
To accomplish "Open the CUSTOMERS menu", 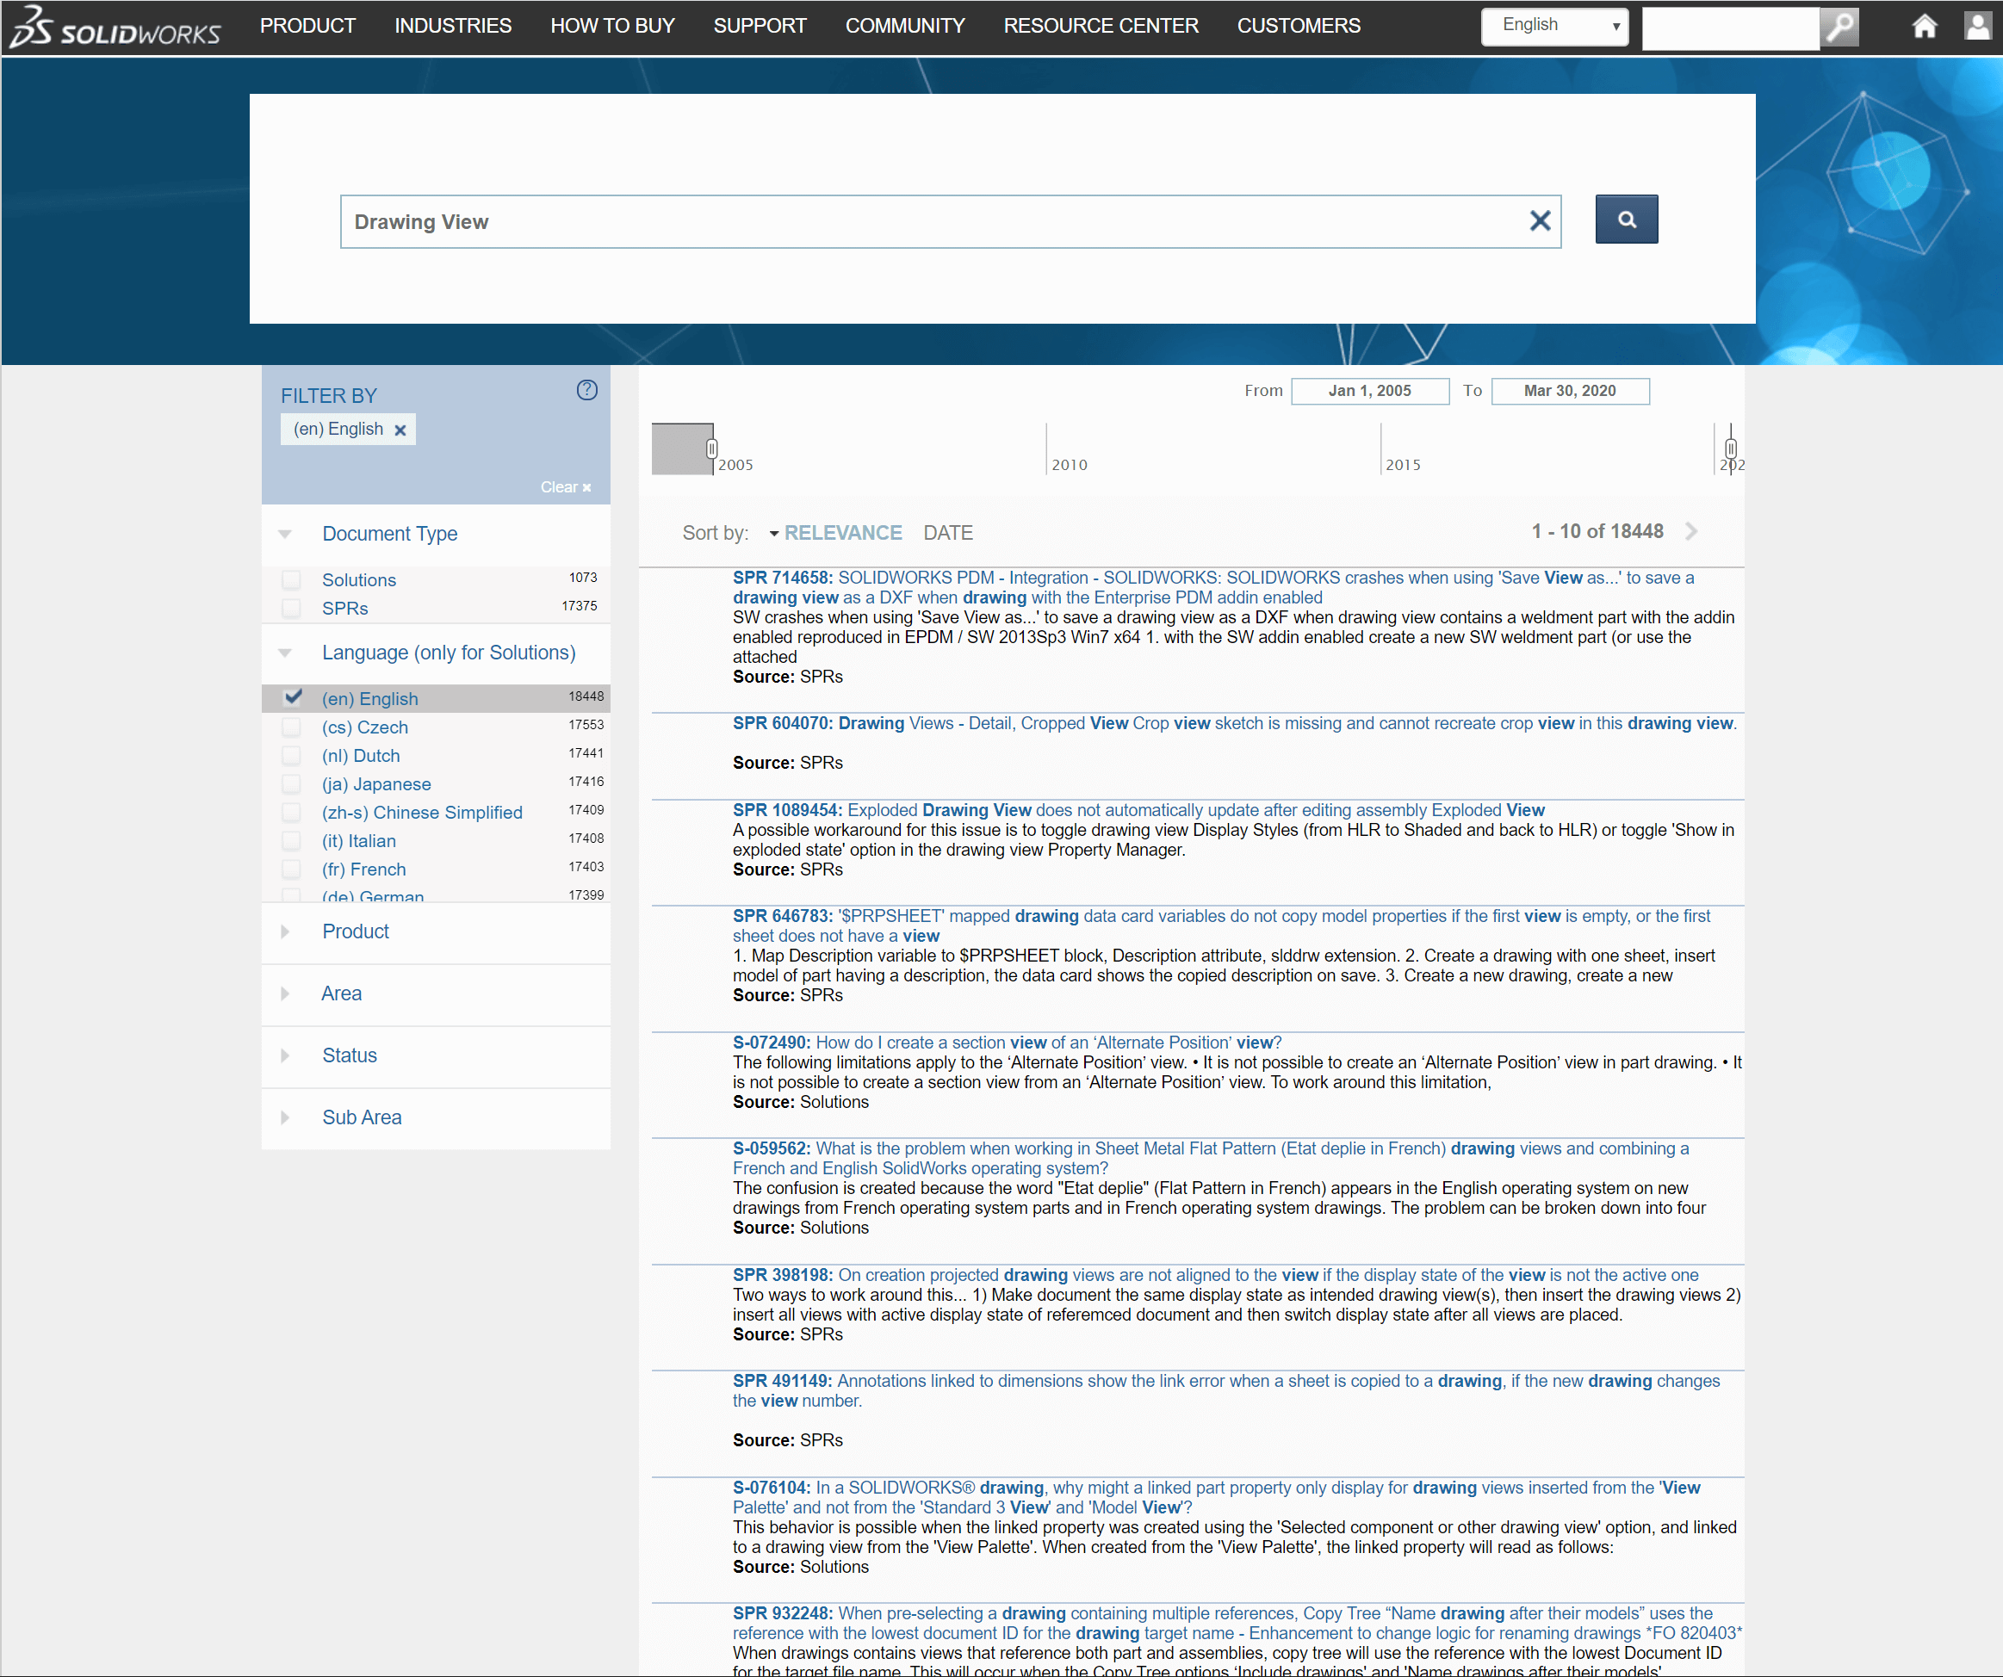I will [x=1299, y=26].
